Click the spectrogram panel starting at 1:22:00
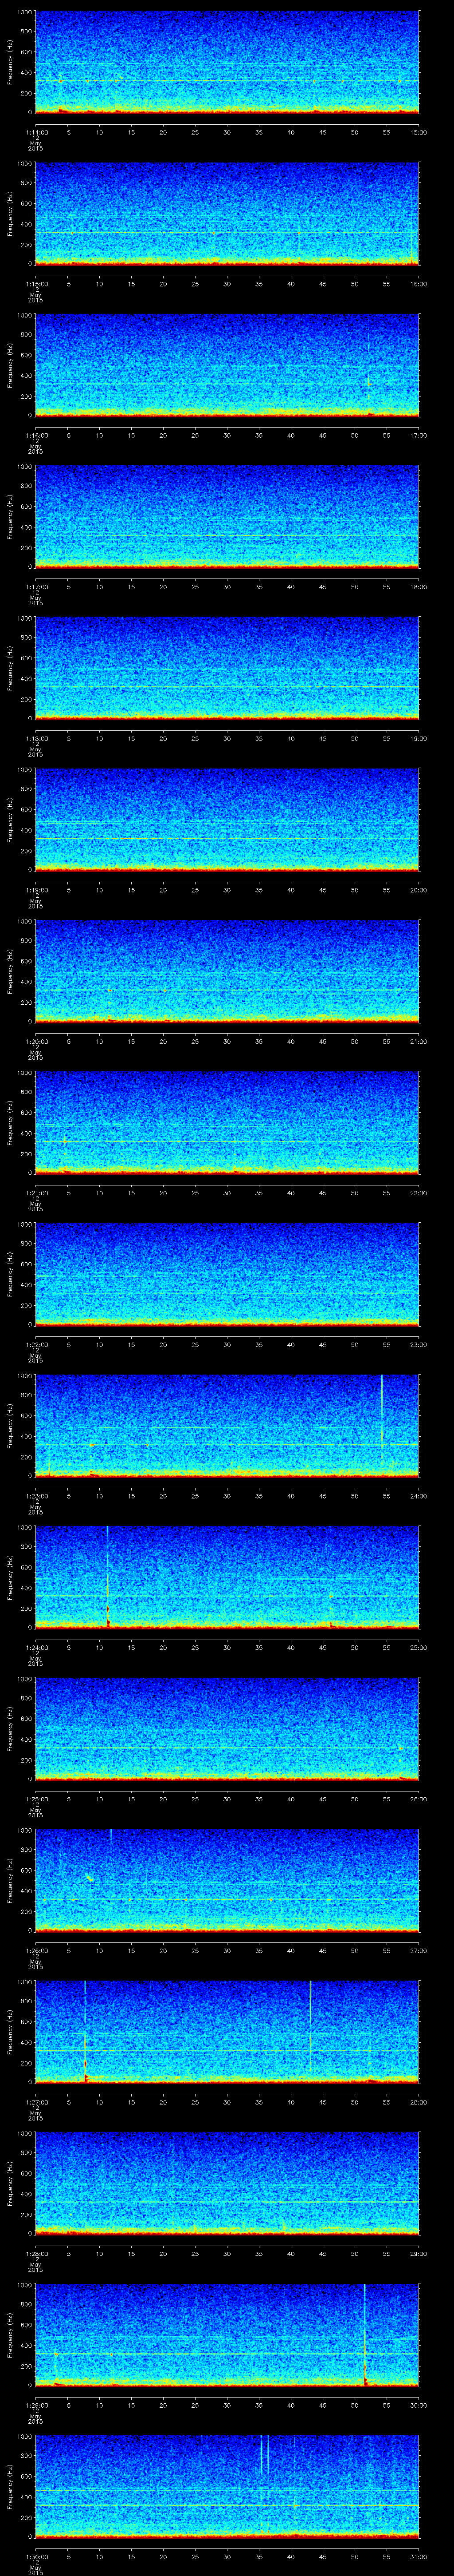This screenshot has width=454, height=2576. [227, 1274]
